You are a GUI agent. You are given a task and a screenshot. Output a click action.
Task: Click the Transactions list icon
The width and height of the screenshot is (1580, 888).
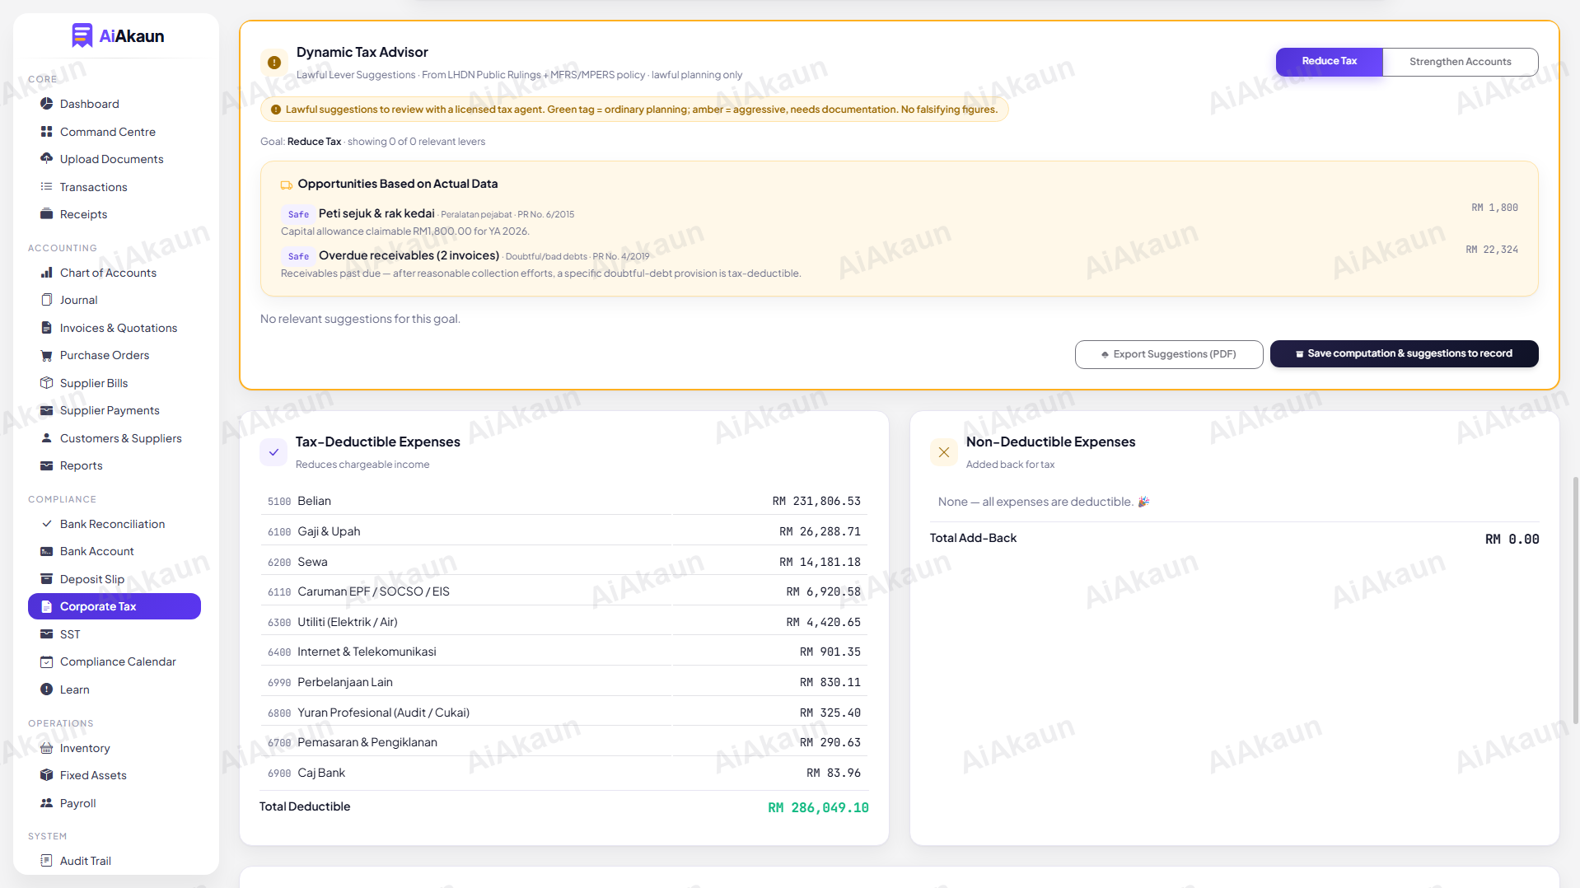47,187
